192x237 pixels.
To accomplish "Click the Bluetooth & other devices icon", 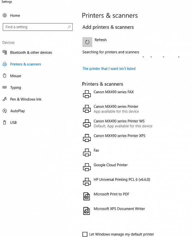I will (5, 52).
